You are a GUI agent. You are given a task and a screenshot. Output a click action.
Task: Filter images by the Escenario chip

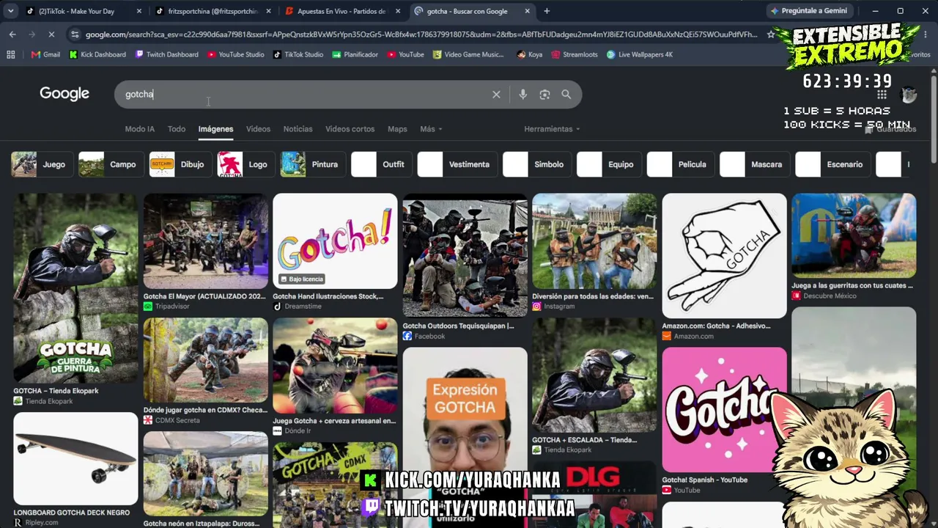point(832,164)
